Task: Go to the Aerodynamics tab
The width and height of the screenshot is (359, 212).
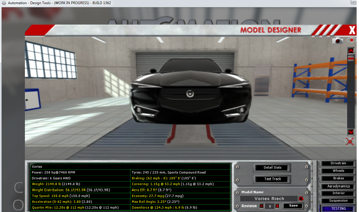Action: click(338, 186)
